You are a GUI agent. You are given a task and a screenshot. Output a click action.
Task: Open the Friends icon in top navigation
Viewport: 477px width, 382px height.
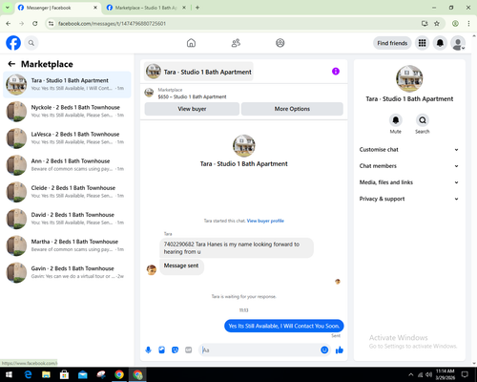coord(236,43)
